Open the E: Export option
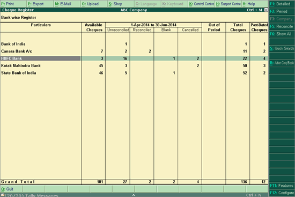The height and width of the screenshot is (197, 295). [x=40, y=4]
